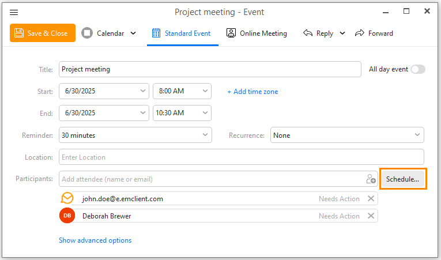Remove Deborah Brewer from attendees

371,216
